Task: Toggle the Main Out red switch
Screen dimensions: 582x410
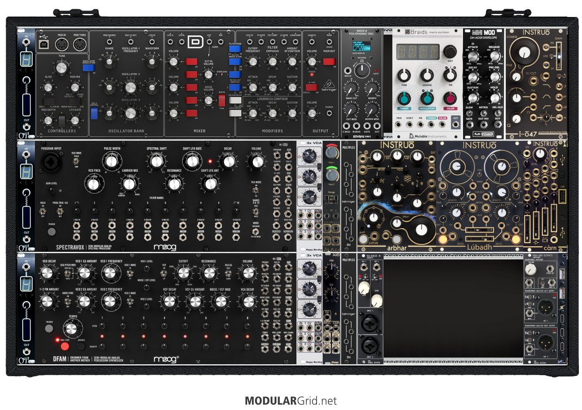Action: [329, 62]
